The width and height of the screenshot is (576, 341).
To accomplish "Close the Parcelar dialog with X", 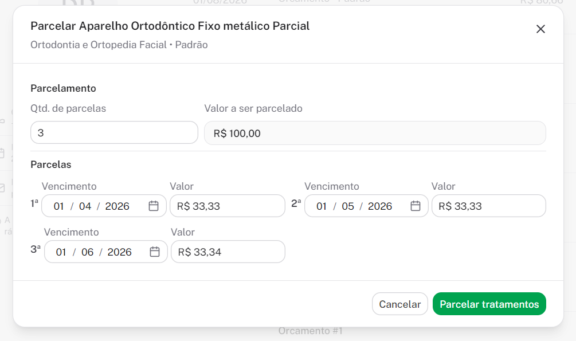I will (540, 29).
